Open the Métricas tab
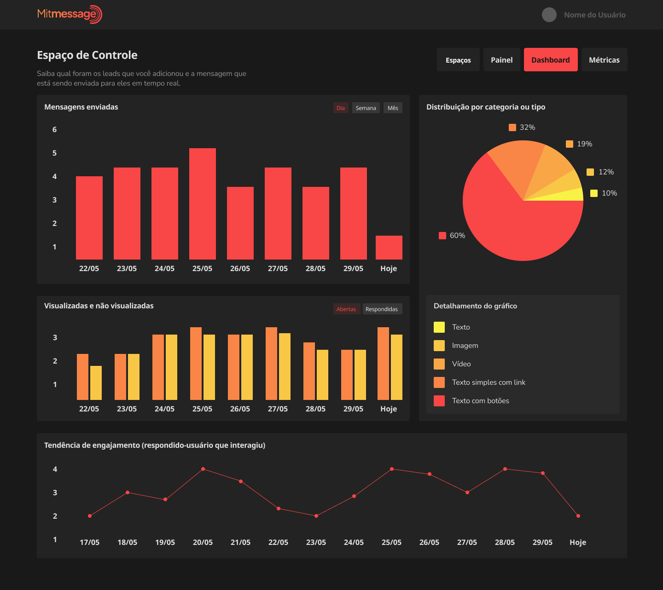This screenshot has height=590, width=663. [x=605, y=60]
